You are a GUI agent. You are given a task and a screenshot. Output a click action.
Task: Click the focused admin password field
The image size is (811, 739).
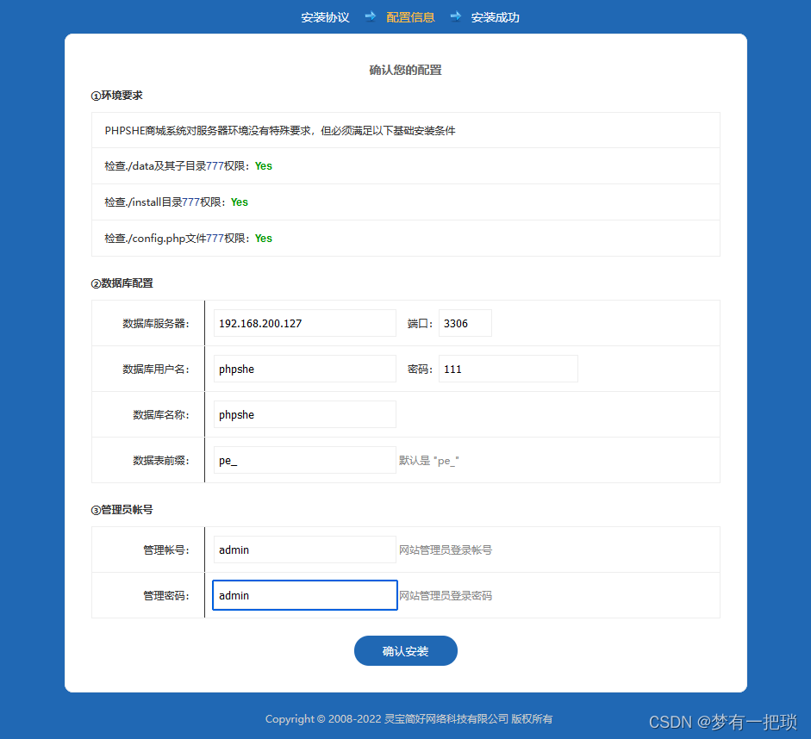[x=304, y=595]
